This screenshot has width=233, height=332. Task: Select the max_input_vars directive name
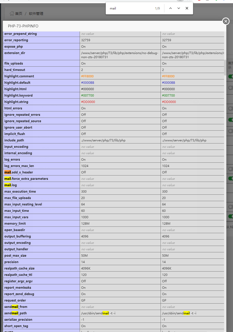pyautogui.click(x=16, y=217)
